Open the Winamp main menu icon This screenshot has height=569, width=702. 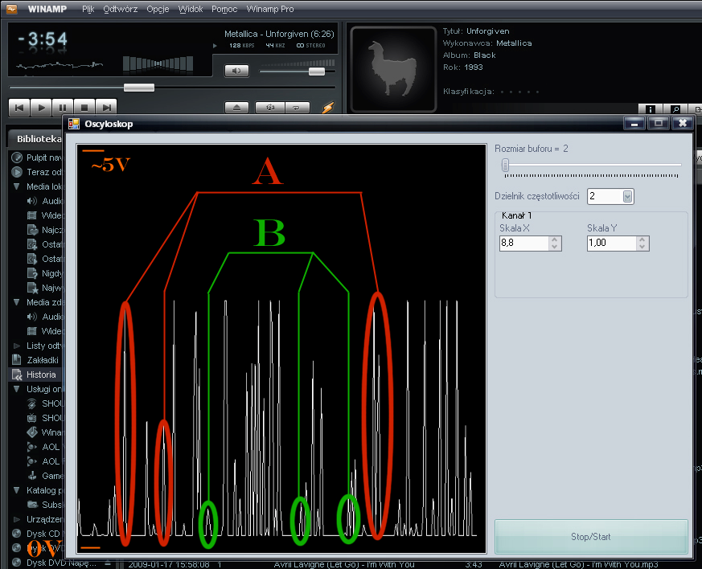pos(11,9)
